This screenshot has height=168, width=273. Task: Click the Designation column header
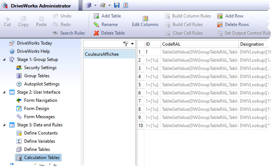click(x=254, y=44)
